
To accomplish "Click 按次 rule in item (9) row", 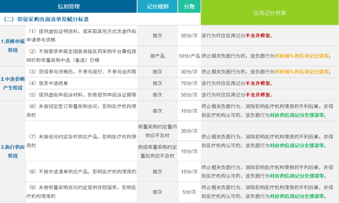I will pos(157,192).
